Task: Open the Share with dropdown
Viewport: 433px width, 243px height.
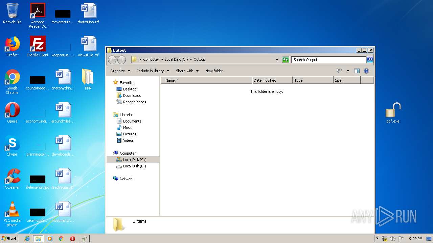Action: (187, 71)
